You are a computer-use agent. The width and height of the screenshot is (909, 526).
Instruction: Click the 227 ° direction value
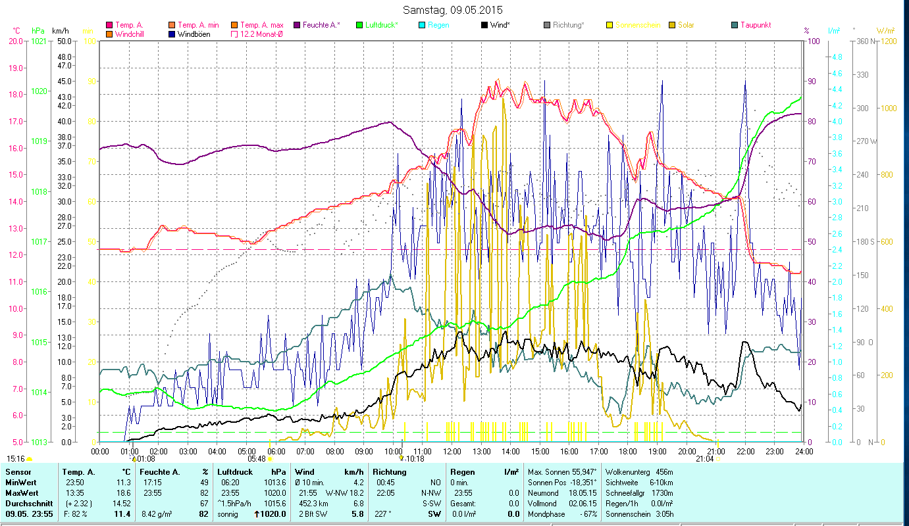384,514
